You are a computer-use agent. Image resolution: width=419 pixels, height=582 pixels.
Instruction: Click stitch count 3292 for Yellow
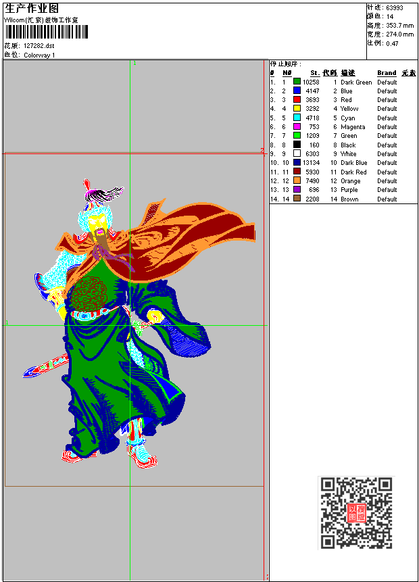pyautogui.click(x=312, y=109)
